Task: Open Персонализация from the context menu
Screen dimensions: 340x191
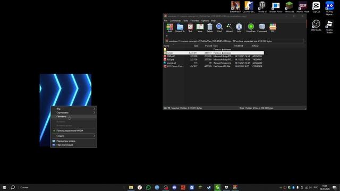Action: pos(74,145)
